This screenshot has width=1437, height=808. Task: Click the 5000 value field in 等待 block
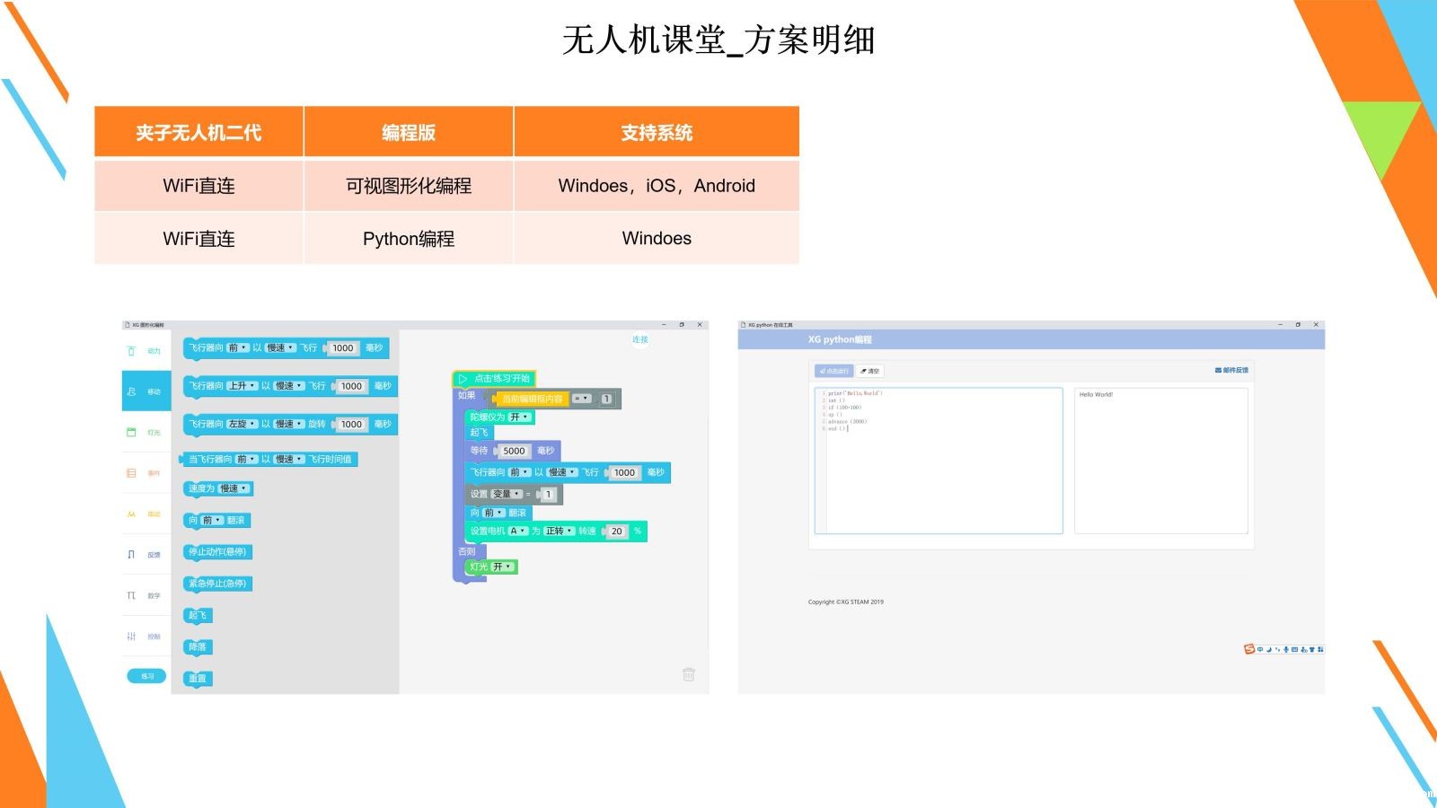[514, 452]
